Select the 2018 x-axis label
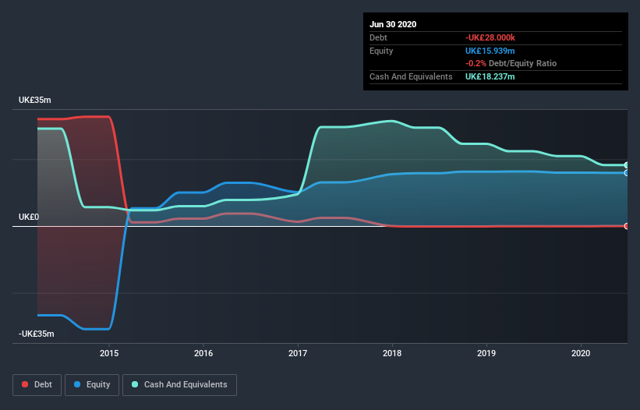The height and width of the screenshot is (410, 640). [x=392, y=353]
